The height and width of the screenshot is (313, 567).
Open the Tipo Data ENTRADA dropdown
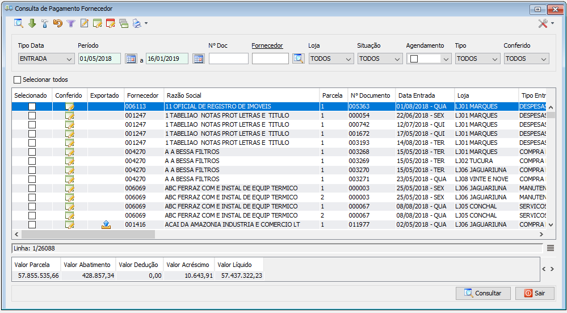pos(47,59)
